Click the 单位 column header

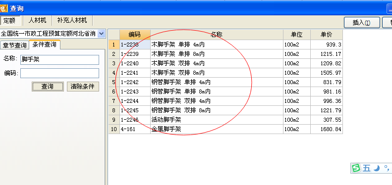tap(297, 35)
